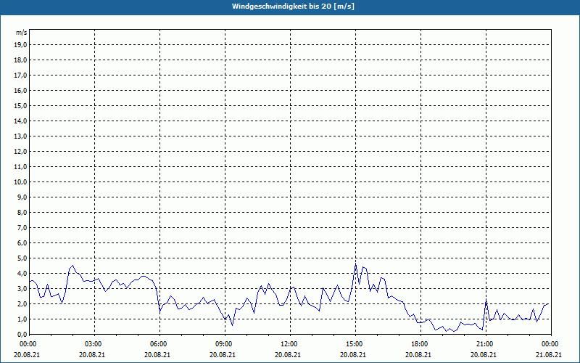Viewport: 580px width, 363px height.
Task: Click the "20.08.21" date under 03:00
Action: 92,354
